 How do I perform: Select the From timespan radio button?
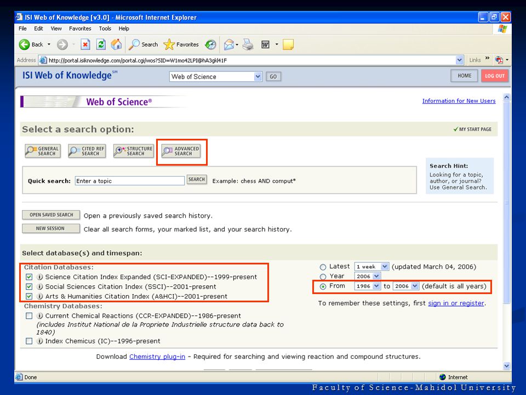pos(323,286)
